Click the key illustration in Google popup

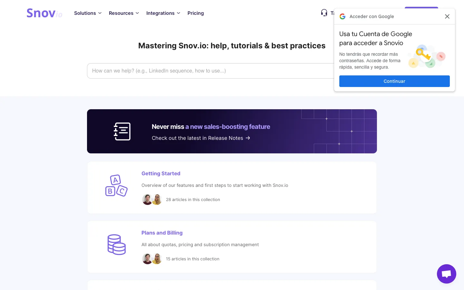click(427, 56)
